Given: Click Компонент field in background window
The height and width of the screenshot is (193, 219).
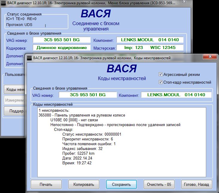Looking at the screenshot, I should click(150, 40).
